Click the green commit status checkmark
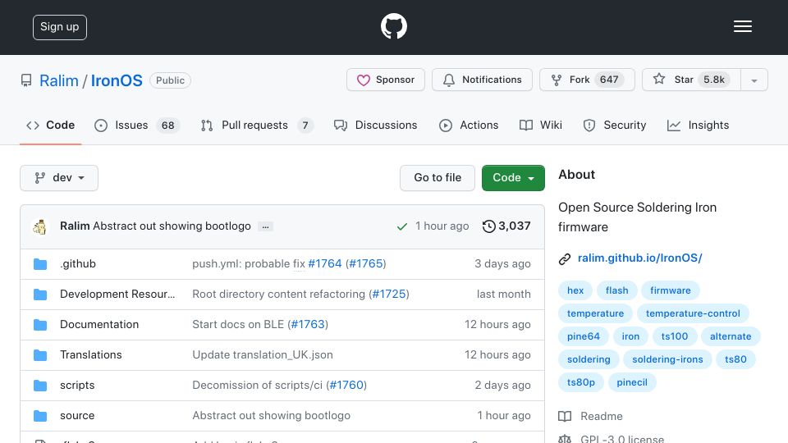 click(402, 226)
